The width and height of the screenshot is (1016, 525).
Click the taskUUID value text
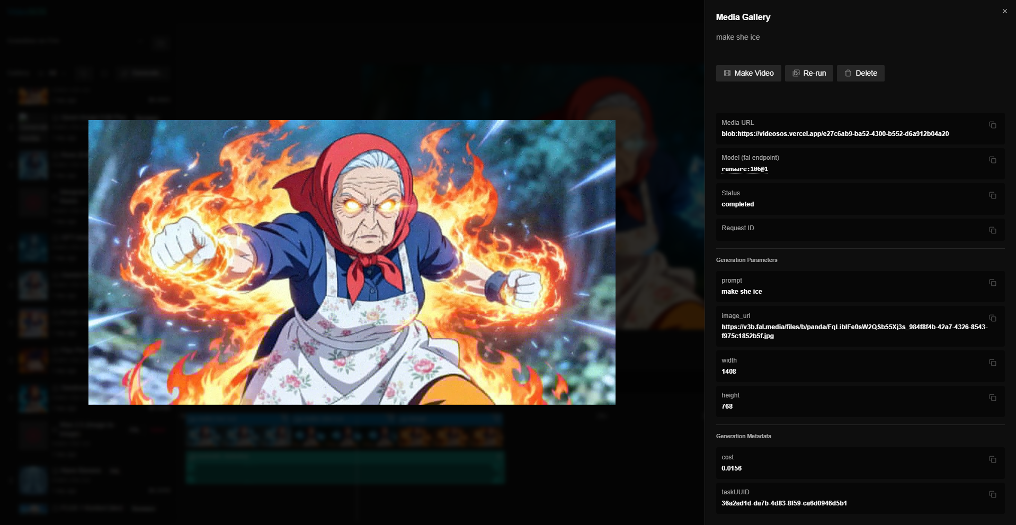click(784, 503)
